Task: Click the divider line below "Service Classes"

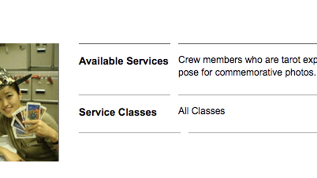Action: coord(129,133)
